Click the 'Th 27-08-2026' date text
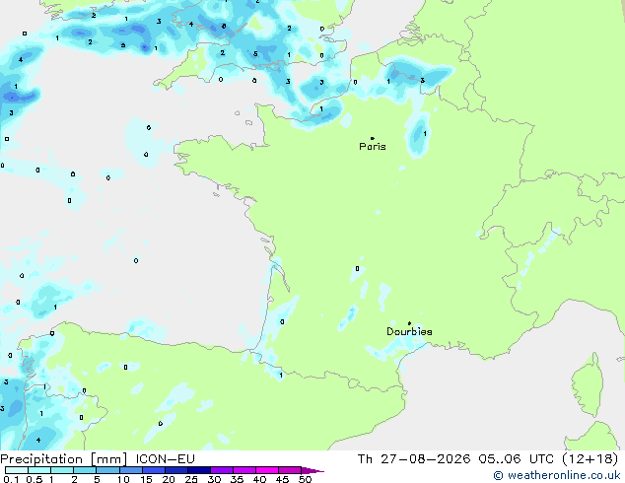Viewport: 625px width, 483px height. [x=414, y=459]
